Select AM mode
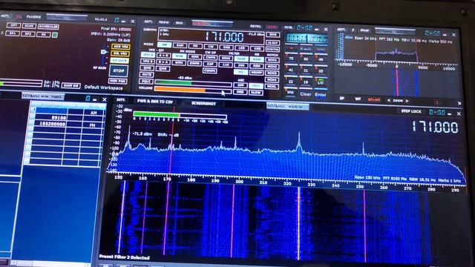 (x=165, y=44)
